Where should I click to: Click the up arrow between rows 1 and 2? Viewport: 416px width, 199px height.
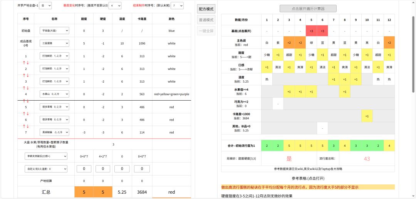(23, 63)
